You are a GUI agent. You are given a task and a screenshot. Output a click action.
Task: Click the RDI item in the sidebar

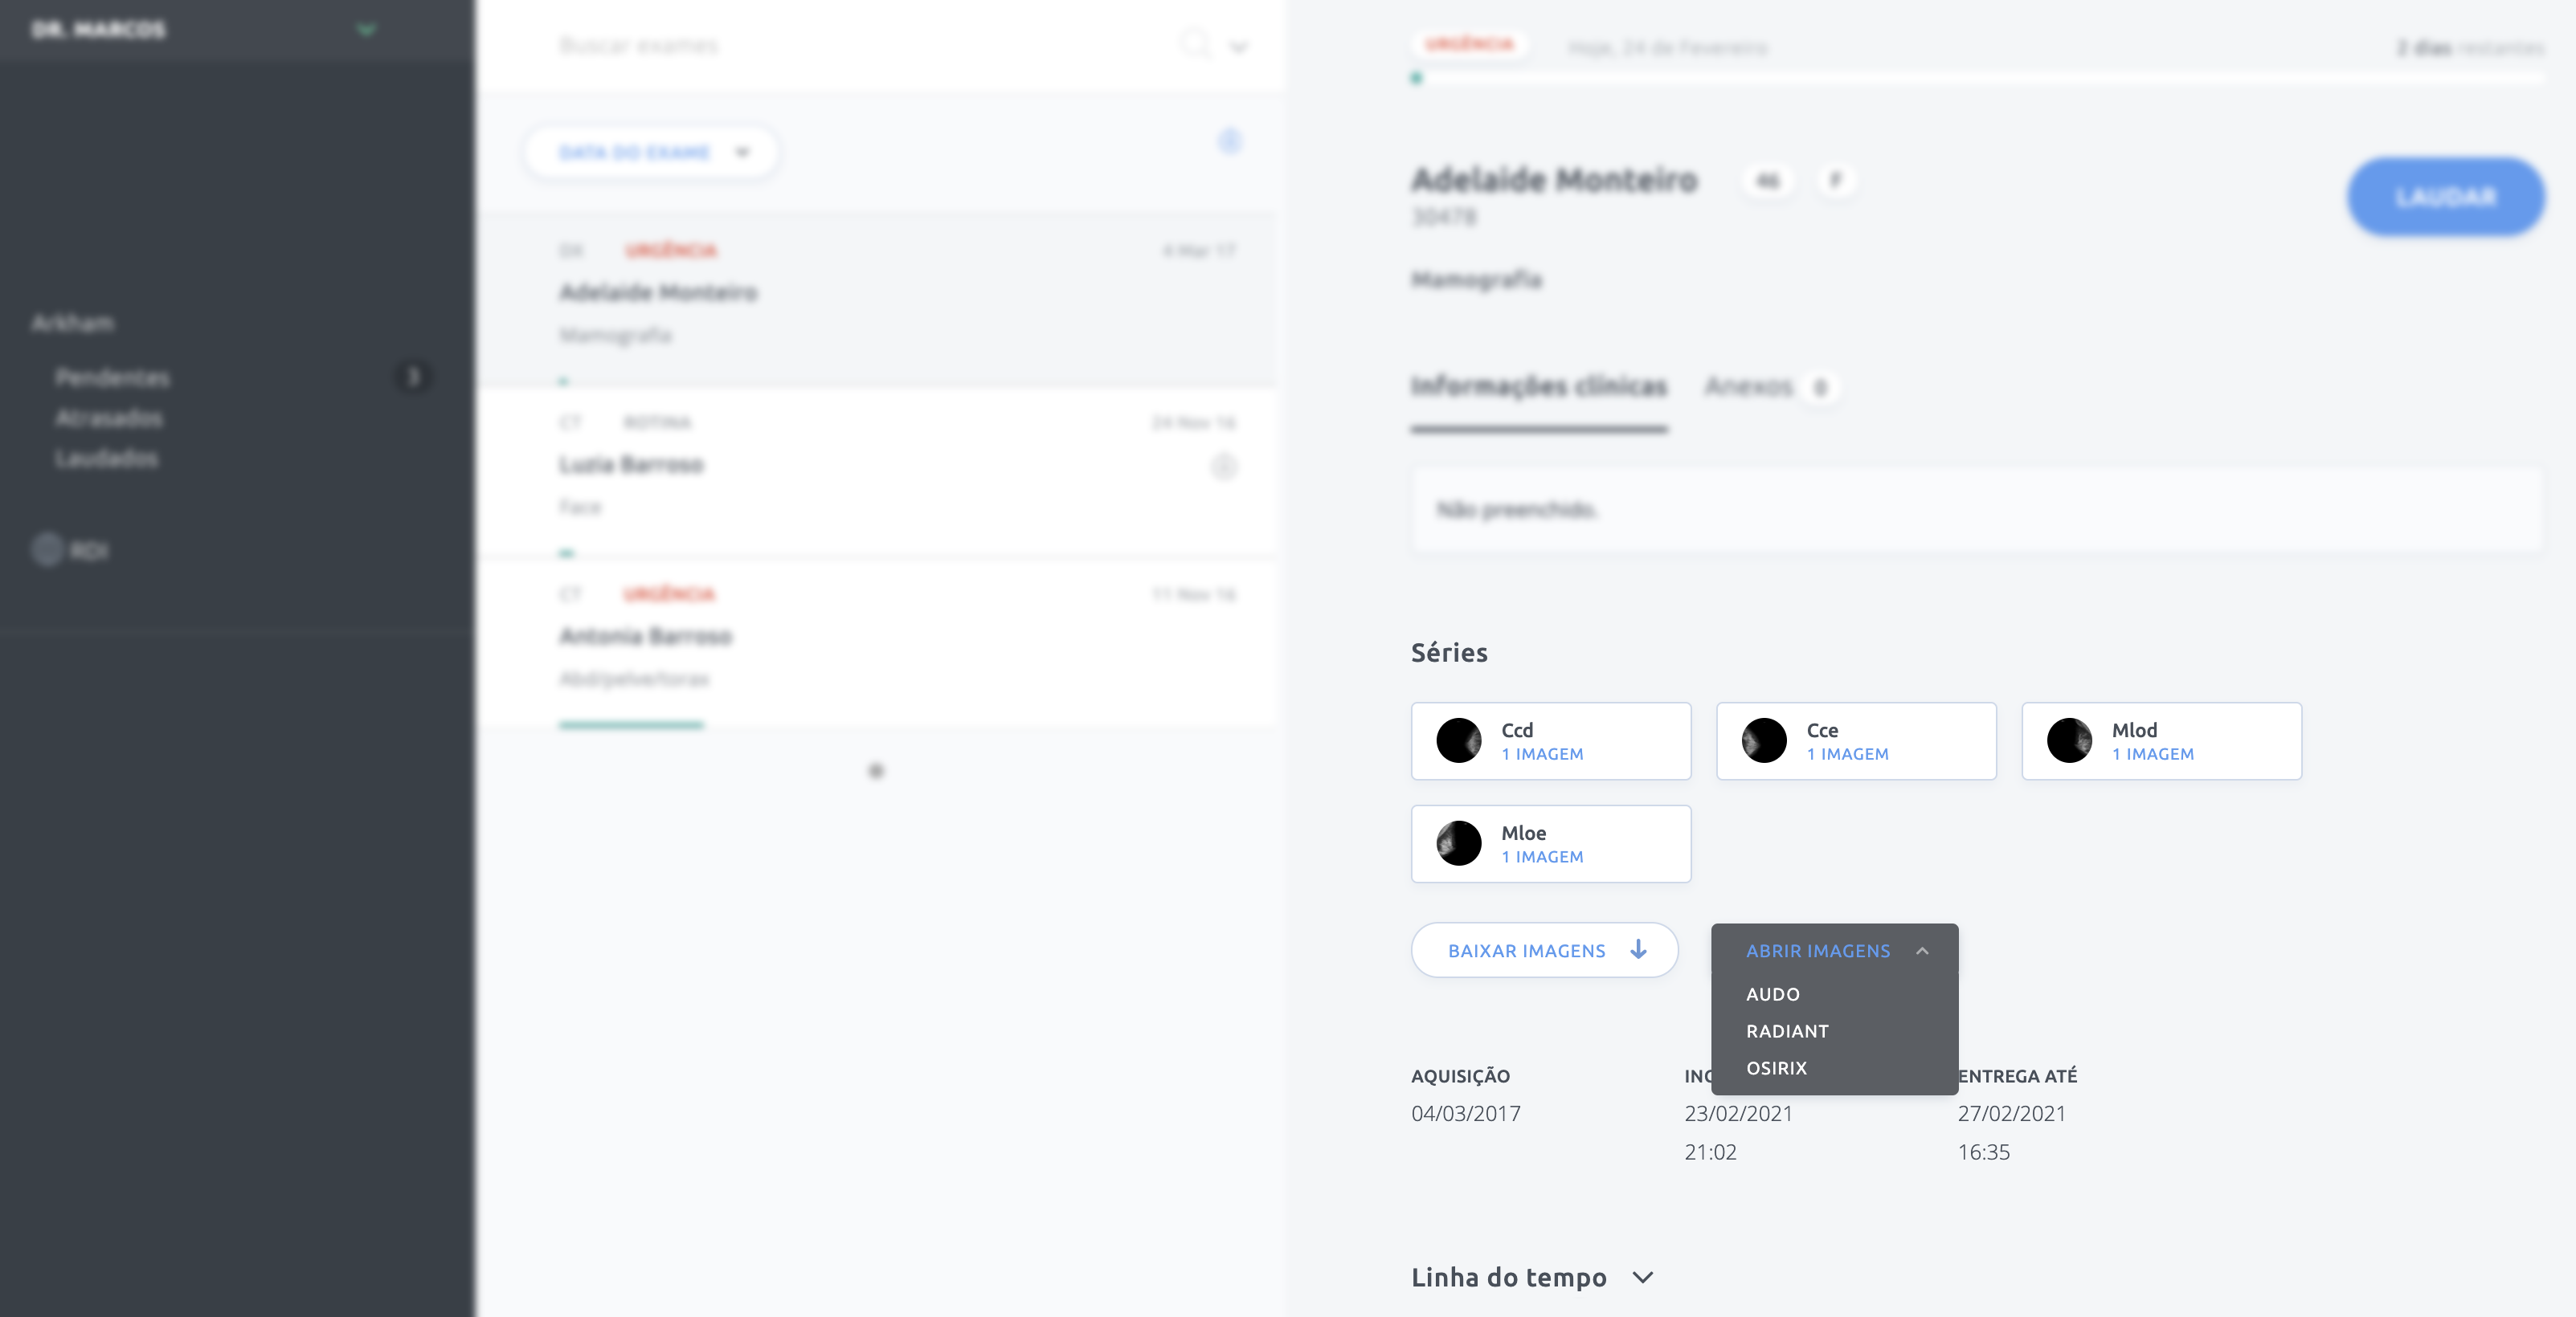tap(70, 549)
